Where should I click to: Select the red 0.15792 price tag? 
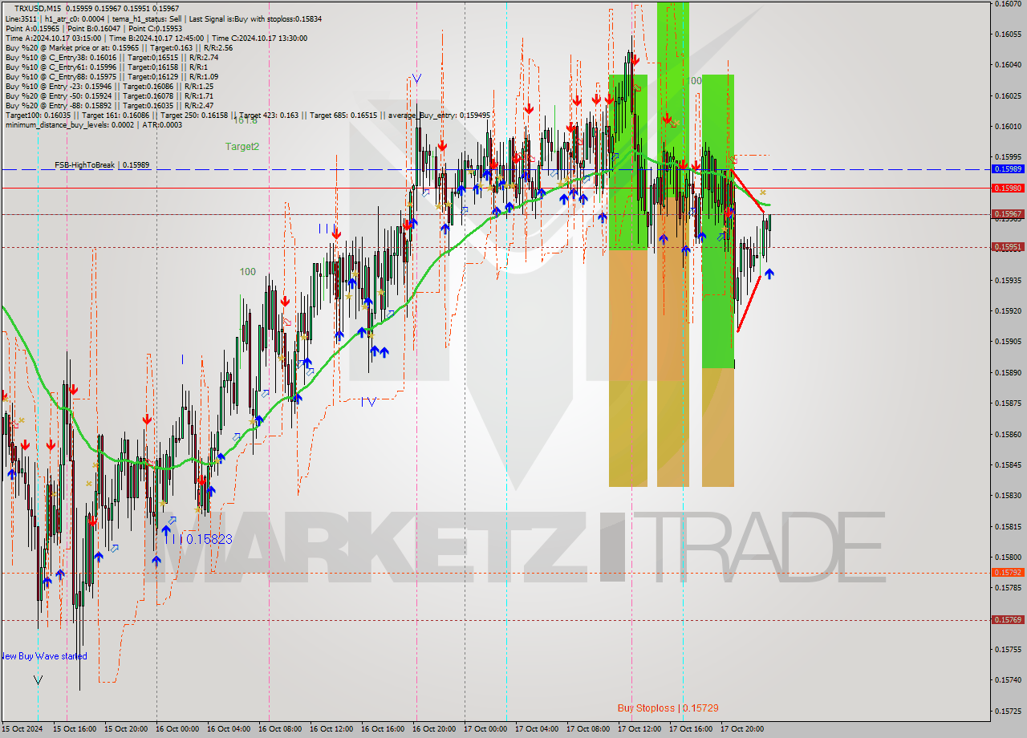click(x=1008, y=573)
